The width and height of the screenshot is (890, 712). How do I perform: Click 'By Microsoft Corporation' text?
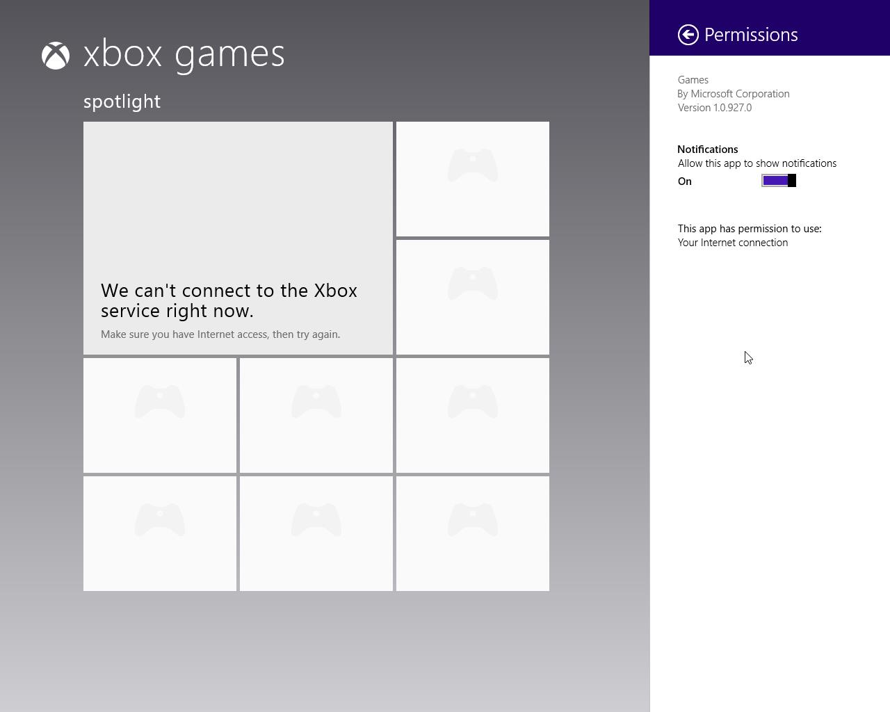(x=734, y=94)
